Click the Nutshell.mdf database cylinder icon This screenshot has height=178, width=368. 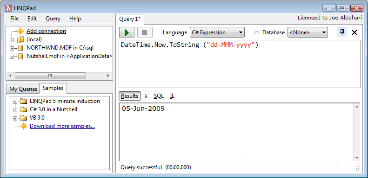20,57
